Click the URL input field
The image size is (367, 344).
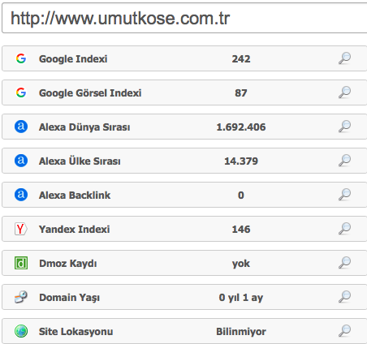(184, 18)
